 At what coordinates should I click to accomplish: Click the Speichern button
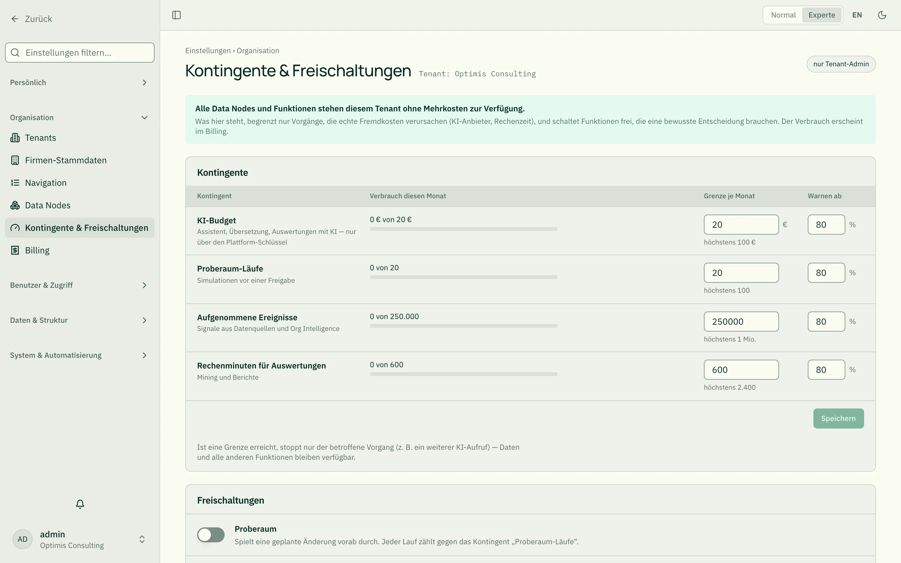click(x=838, y=418)
